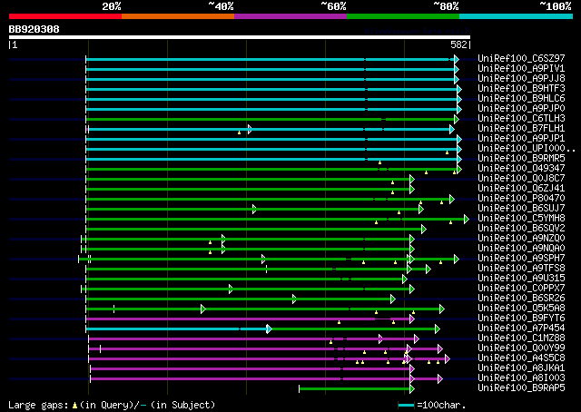The height and width of the screenshot is (412, 581).
Task: Click the UniRef100_A9PJP1 label
Action: tap(521, 139)
